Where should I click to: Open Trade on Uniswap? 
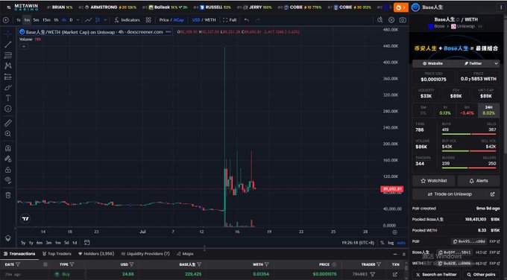(456, 194)
